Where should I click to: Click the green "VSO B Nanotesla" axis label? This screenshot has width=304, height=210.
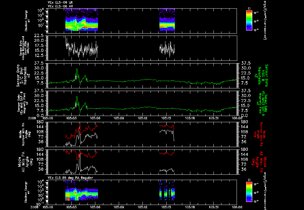pyautogui.click(x=262, y=76)
